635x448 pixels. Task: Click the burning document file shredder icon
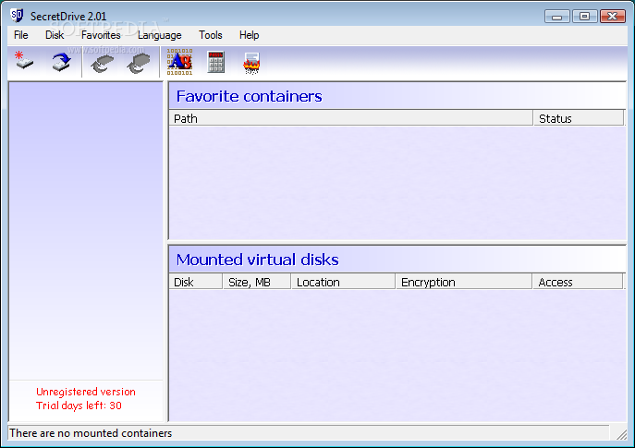tap(251, 63)
